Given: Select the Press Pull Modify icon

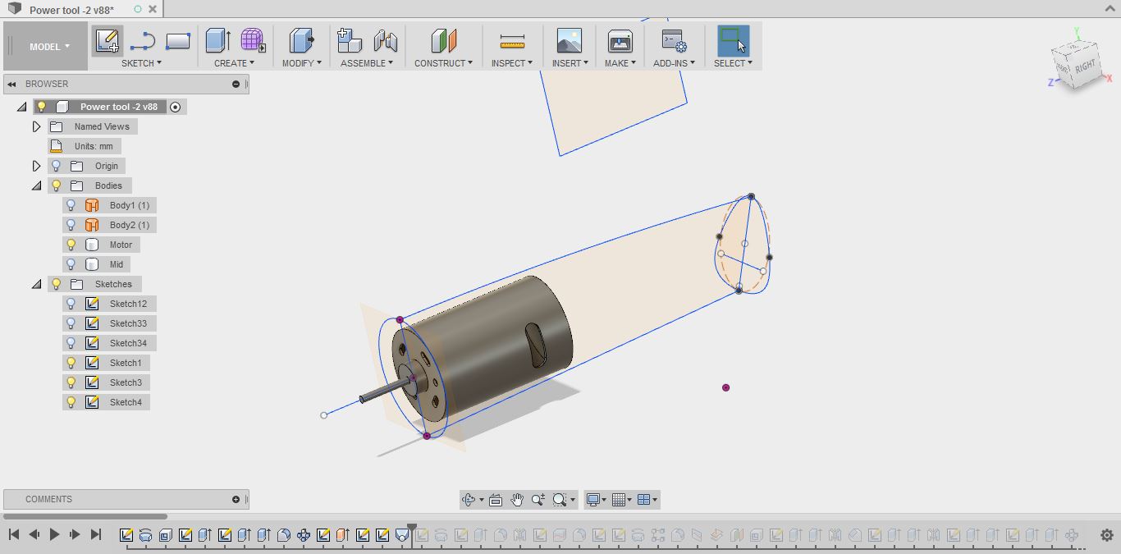Looking at the screenshot, I should 301,40.
